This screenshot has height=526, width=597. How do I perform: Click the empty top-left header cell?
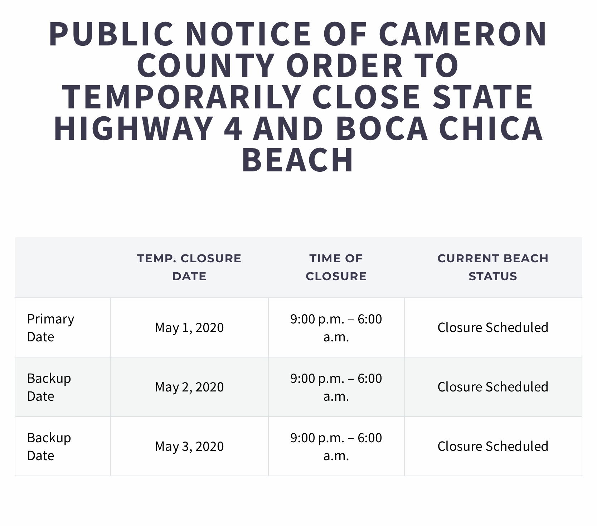tap(63, 267)
